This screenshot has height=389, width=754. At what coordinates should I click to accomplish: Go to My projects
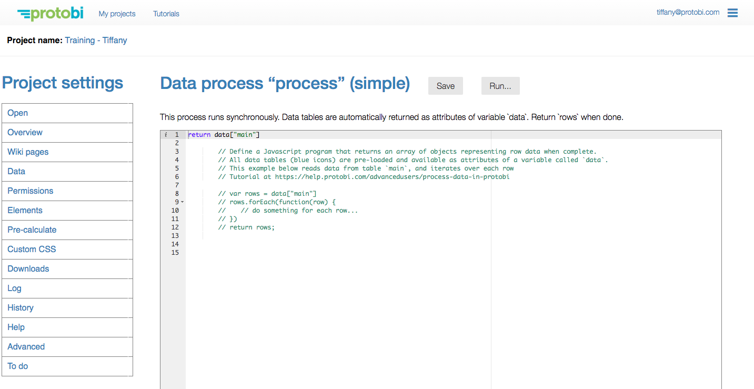117,14
